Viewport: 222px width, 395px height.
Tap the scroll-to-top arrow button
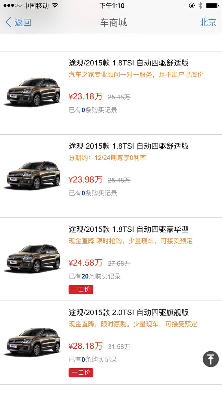211,359
